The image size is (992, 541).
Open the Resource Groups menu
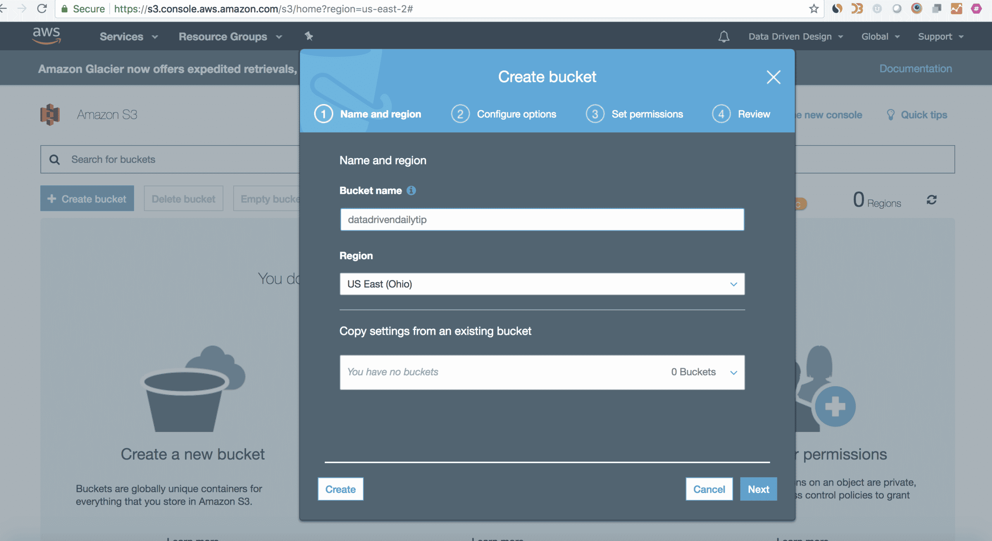pyautogui.click(x=230, y=36)
